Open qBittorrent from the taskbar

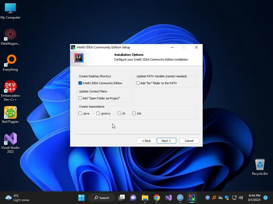[x=180, y=198]
